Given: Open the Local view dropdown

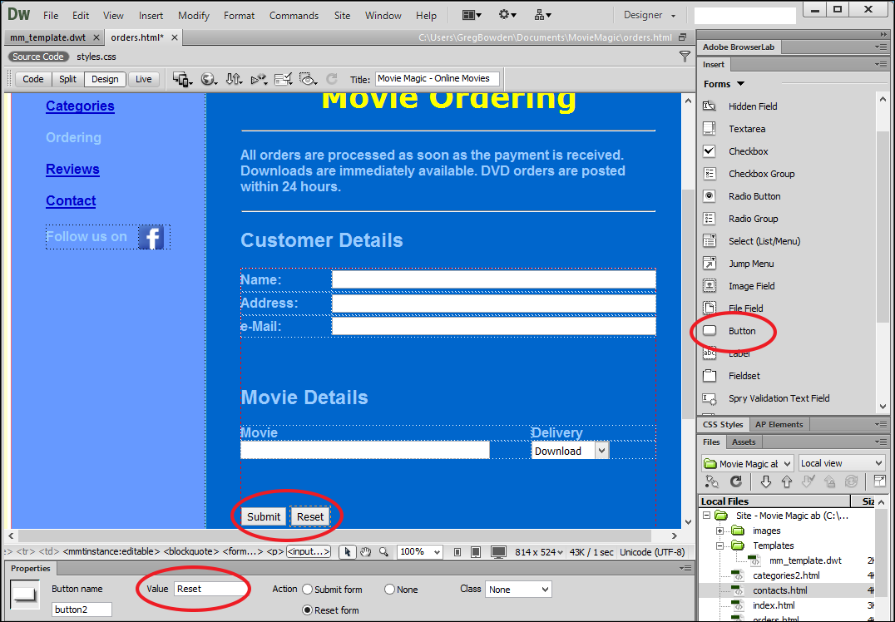Looking at the screenshot, I should pos(841,463).
